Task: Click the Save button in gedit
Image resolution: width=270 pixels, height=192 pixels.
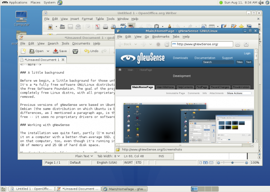Action: click(x=60, y=51)
